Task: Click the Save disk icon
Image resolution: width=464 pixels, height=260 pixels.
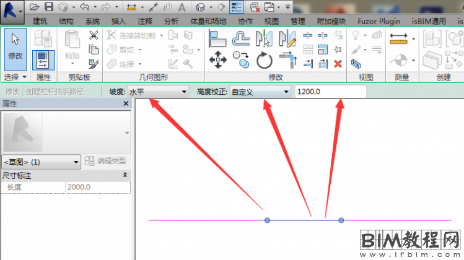Action: 49,7
